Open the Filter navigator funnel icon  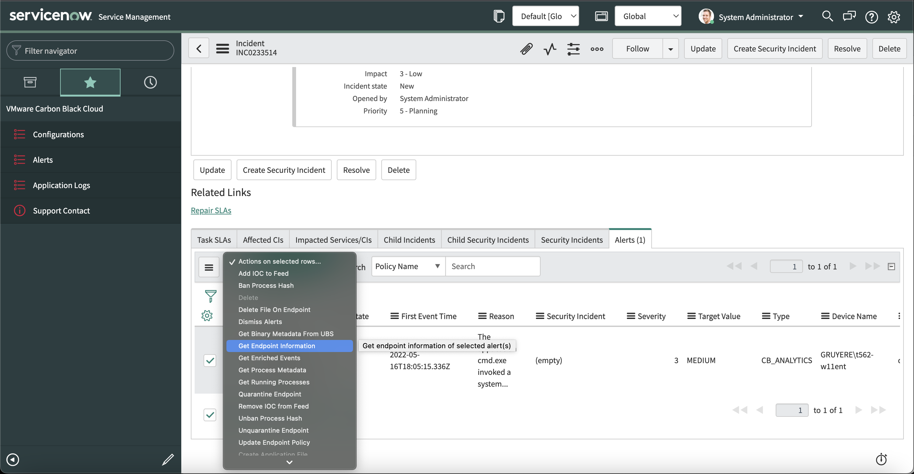coord(16,50)
